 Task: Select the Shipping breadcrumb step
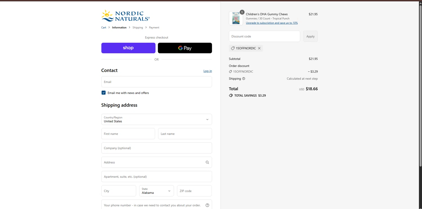138,28
